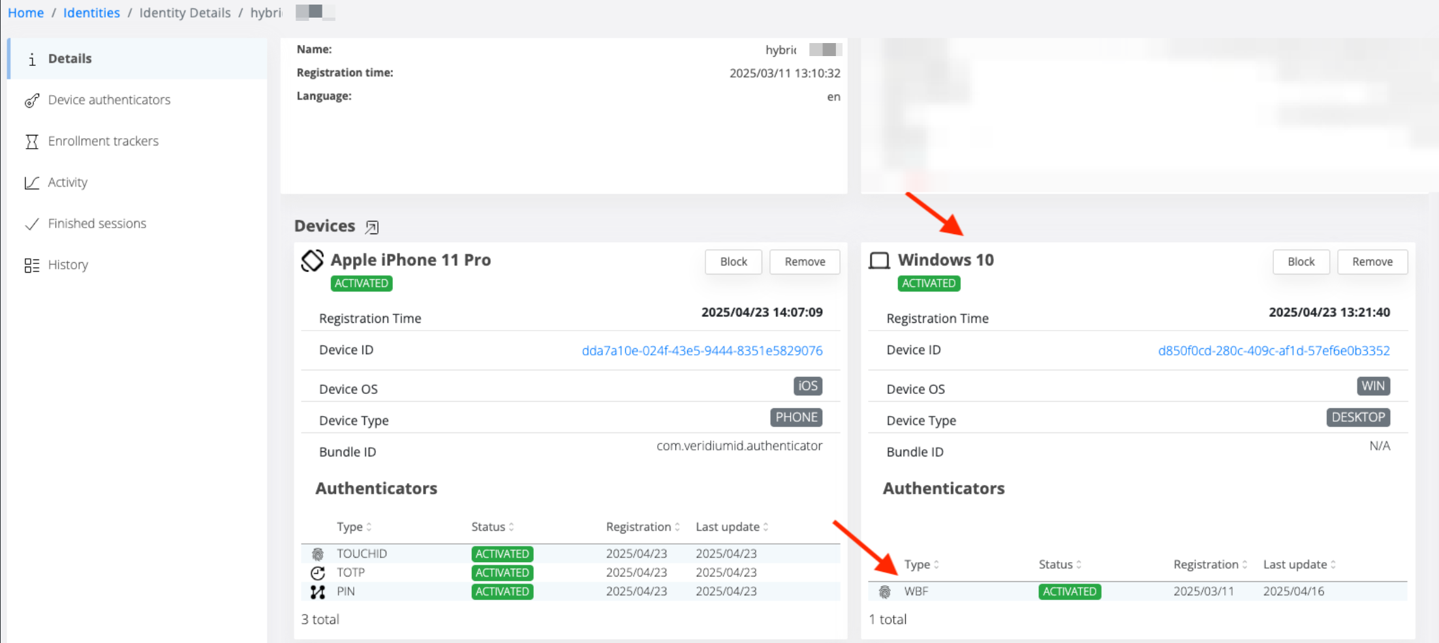Click the Device authenticators key icon

click(31, 100)
